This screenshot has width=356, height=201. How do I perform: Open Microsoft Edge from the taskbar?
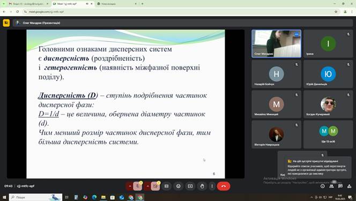(x=94, y=197)
